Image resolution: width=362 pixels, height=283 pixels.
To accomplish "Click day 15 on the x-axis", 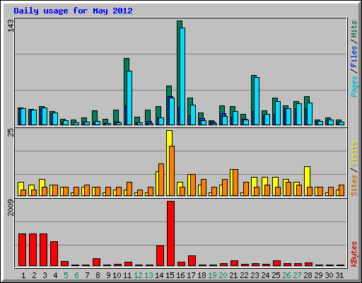I will tap(170, 275).
